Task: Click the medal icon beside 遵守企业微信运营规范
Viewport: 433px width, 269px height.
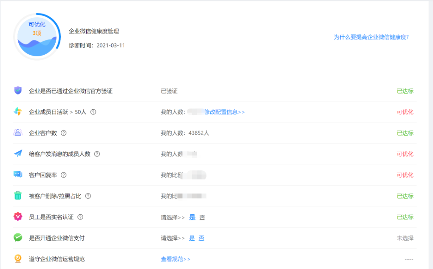Action: click(x=18, y=258)
